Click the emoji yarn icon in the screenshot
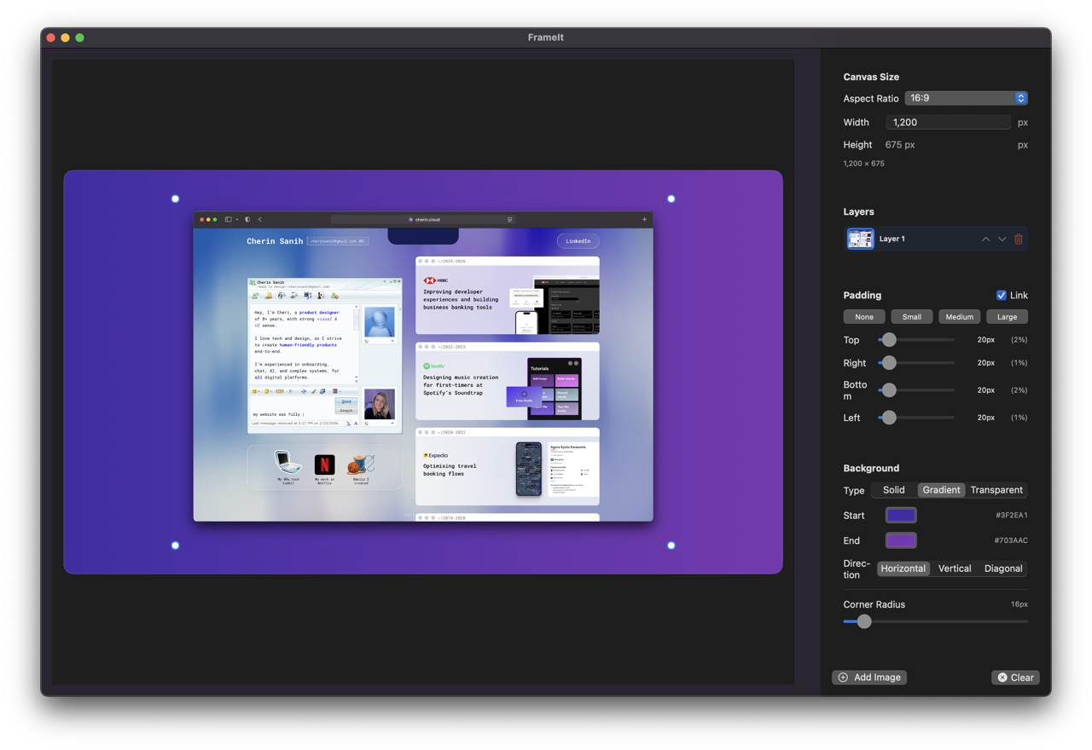1092x750 pixels. [361, 464]
